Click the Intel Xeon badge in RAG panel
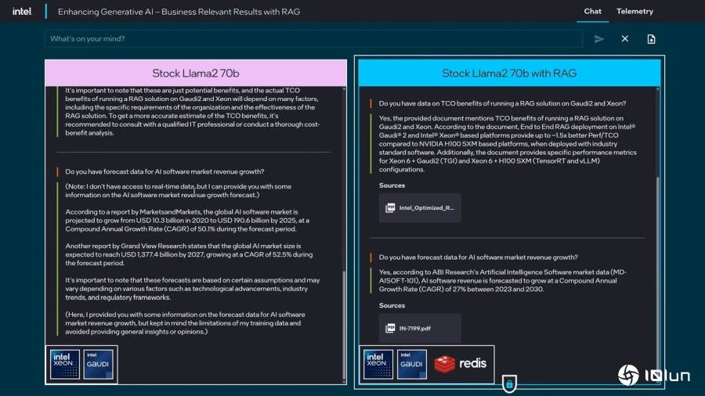Image resolution: width=705 pixels, height=396 pixels. pyautogui.click(x=378, y=365)
